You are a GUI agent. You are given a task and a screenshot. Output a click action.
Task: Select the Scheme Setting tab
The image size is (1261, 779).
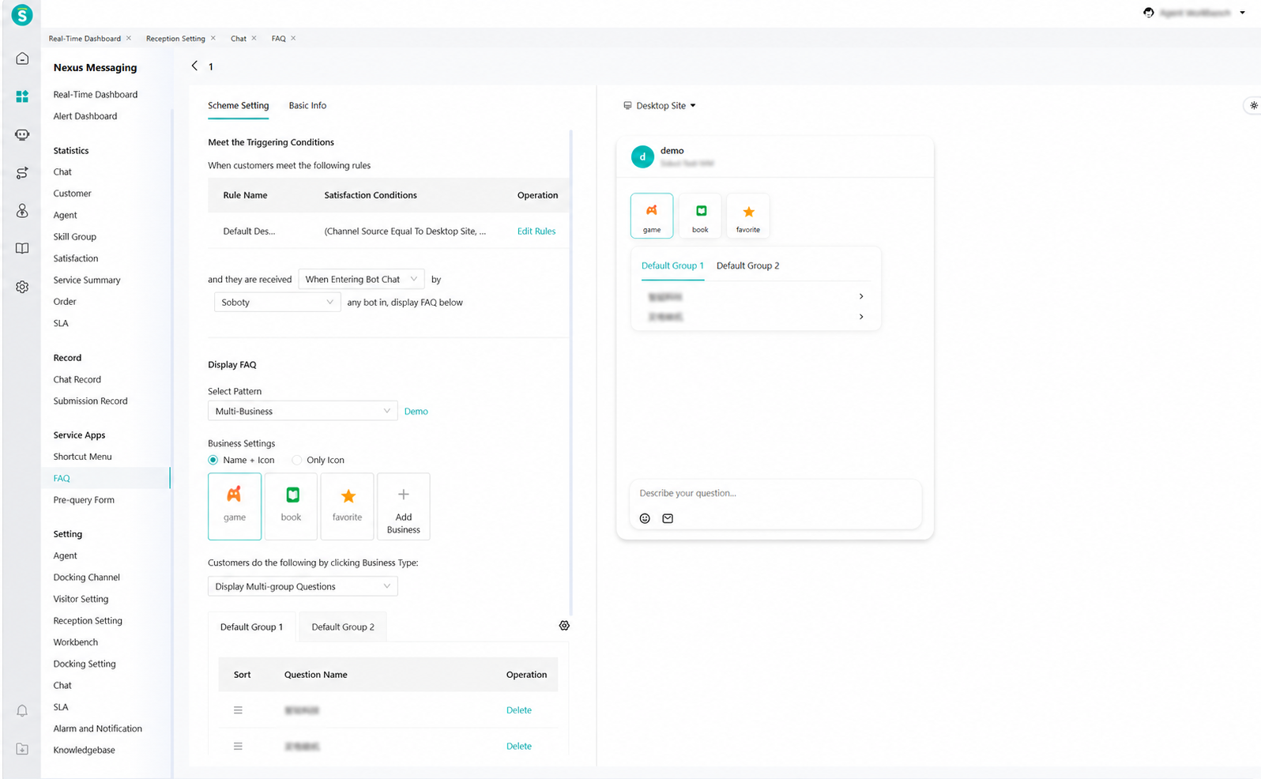pos(239,105)
